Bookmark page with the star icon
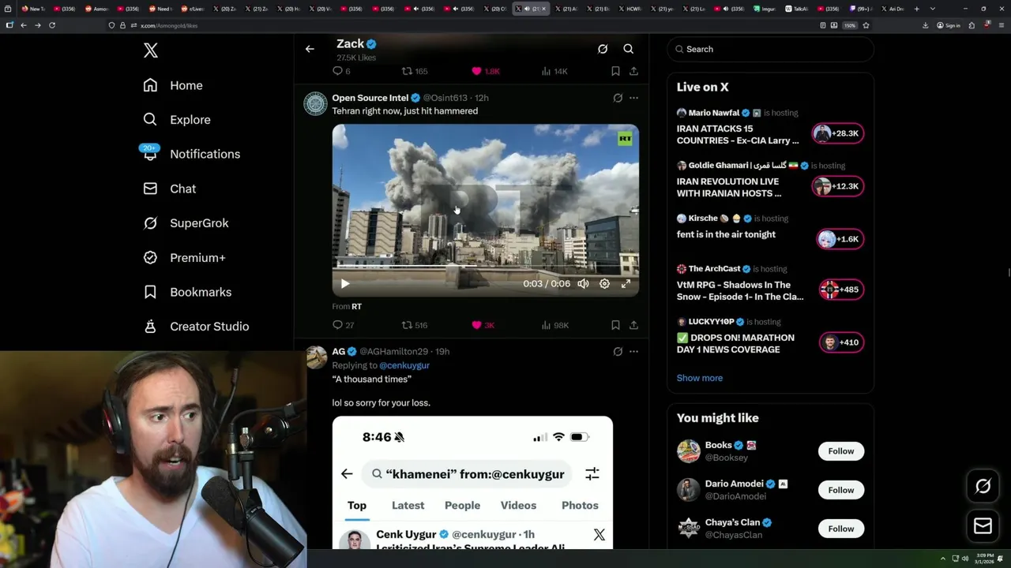 pyautogui.click(x=866, y=25)
